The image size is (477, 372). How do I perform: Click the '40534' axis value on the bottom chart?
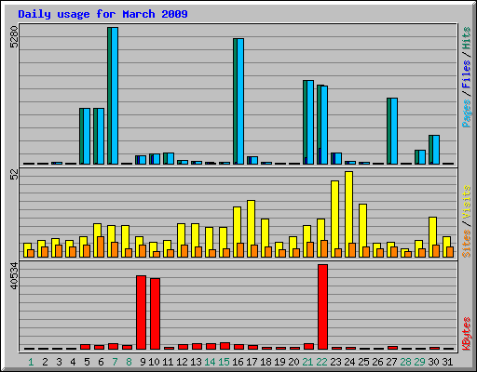(14, 275)
